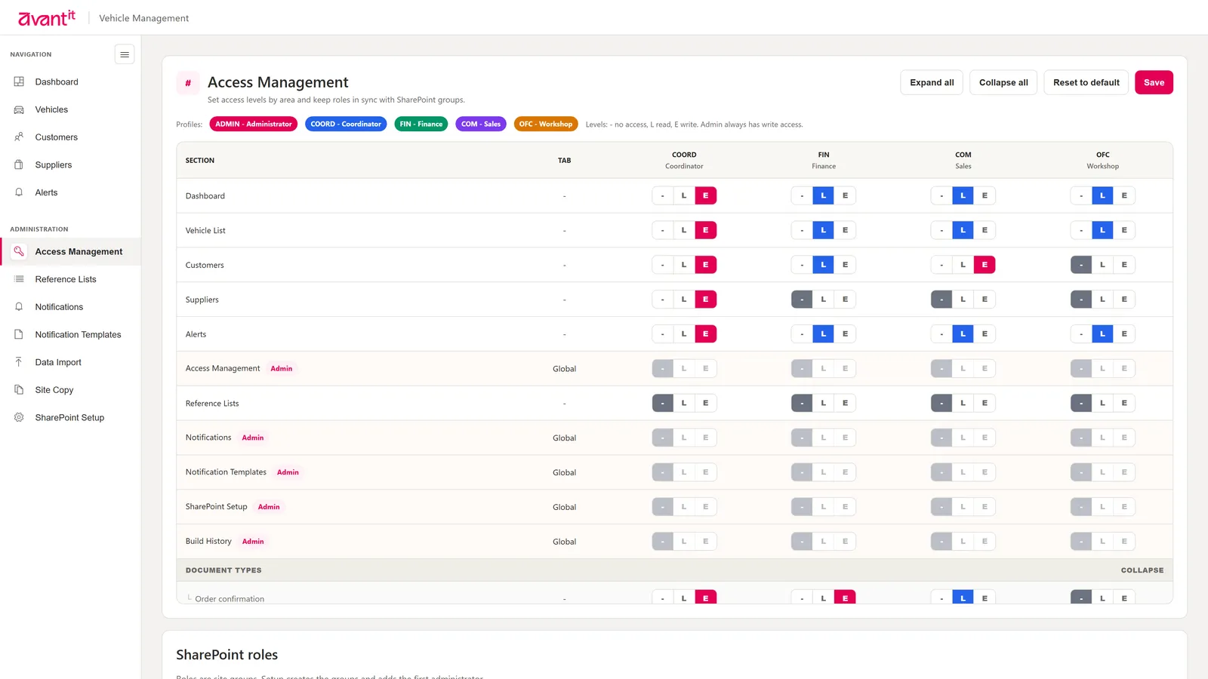
Task: Expand all sections
Action: pyautogui.click(x=932, y=82)
